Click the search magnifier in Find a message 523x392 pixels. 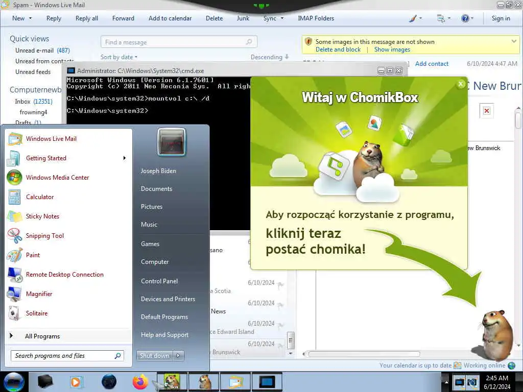point(249,42)
